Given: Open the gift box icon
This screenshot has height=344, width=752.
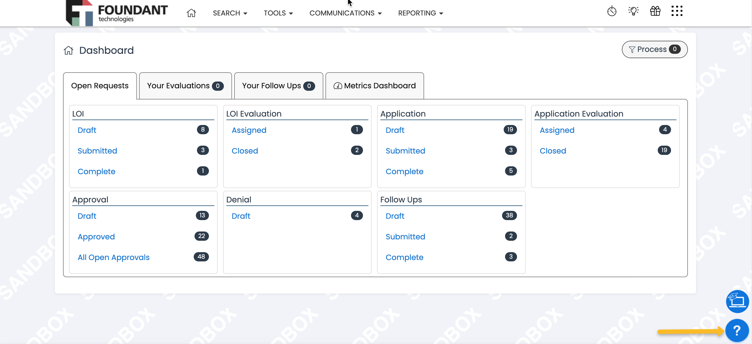Looking at the screenshot, I should click(x=655, y=11).
